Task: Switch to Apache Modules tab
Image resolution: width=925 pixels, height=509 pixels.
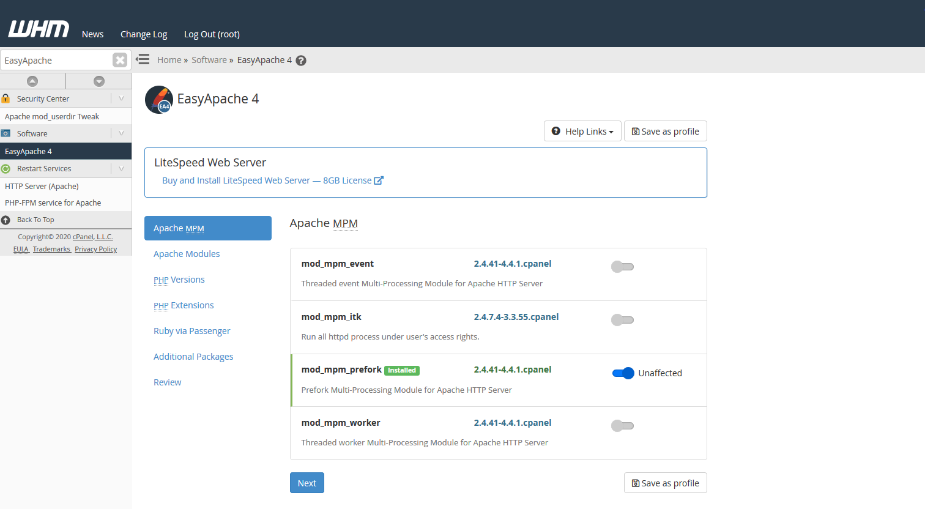Action: click(x=187, y=254)
